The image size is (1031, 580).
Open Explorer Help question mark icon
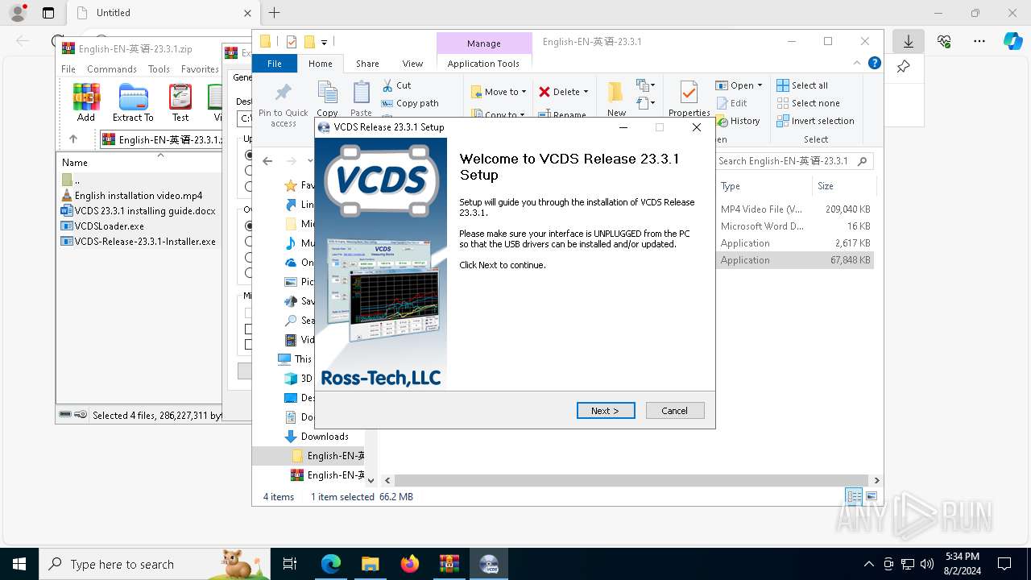(x=875, y=63)
